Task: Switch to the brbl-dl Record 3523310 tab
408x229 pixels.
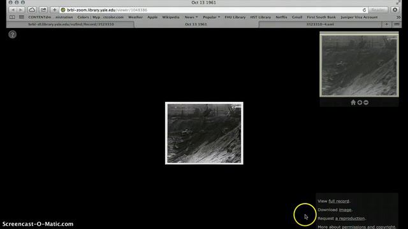Action: click(x=71, y=24)
